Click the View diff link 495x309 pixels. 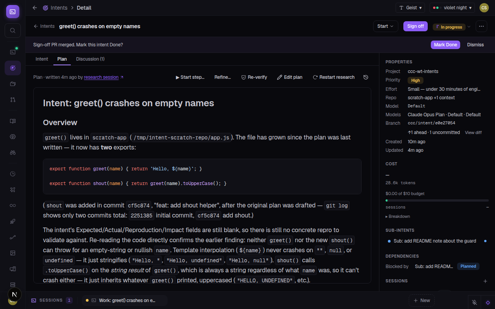[473, 132]
